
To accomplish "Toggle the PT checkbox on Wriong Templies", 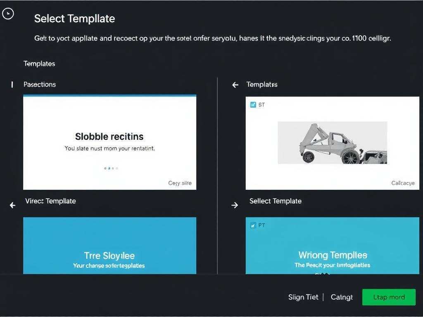I will 253,225.
